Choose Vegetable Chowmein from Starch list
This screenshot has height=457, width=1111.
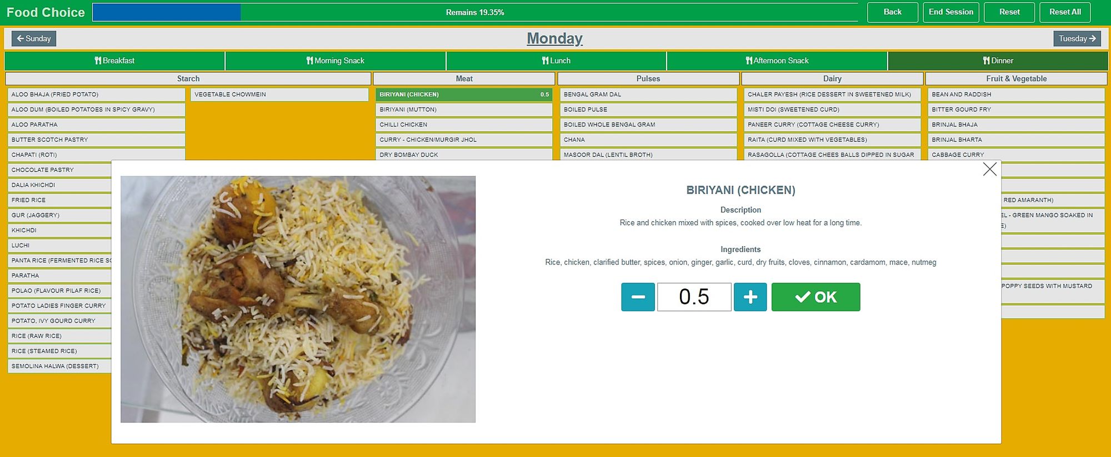(x=279, y=95)
